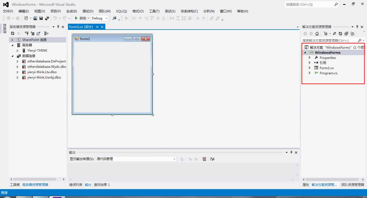
Task: Click the Home icon in Solution Explorer
Action: pyautogui.click(x=317, y=34)
